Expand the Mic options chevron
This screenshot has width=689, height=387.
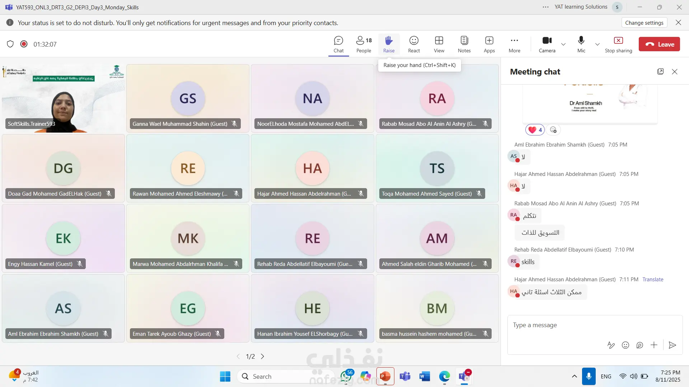click(x=597, y=44)
